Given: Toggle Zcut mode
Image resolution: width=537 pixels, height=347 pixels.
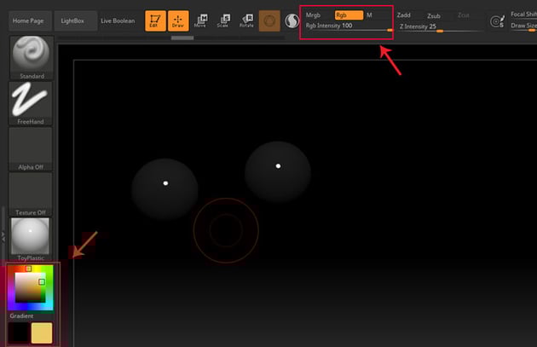Looking at the screenshot, I should tap(464, 15).
